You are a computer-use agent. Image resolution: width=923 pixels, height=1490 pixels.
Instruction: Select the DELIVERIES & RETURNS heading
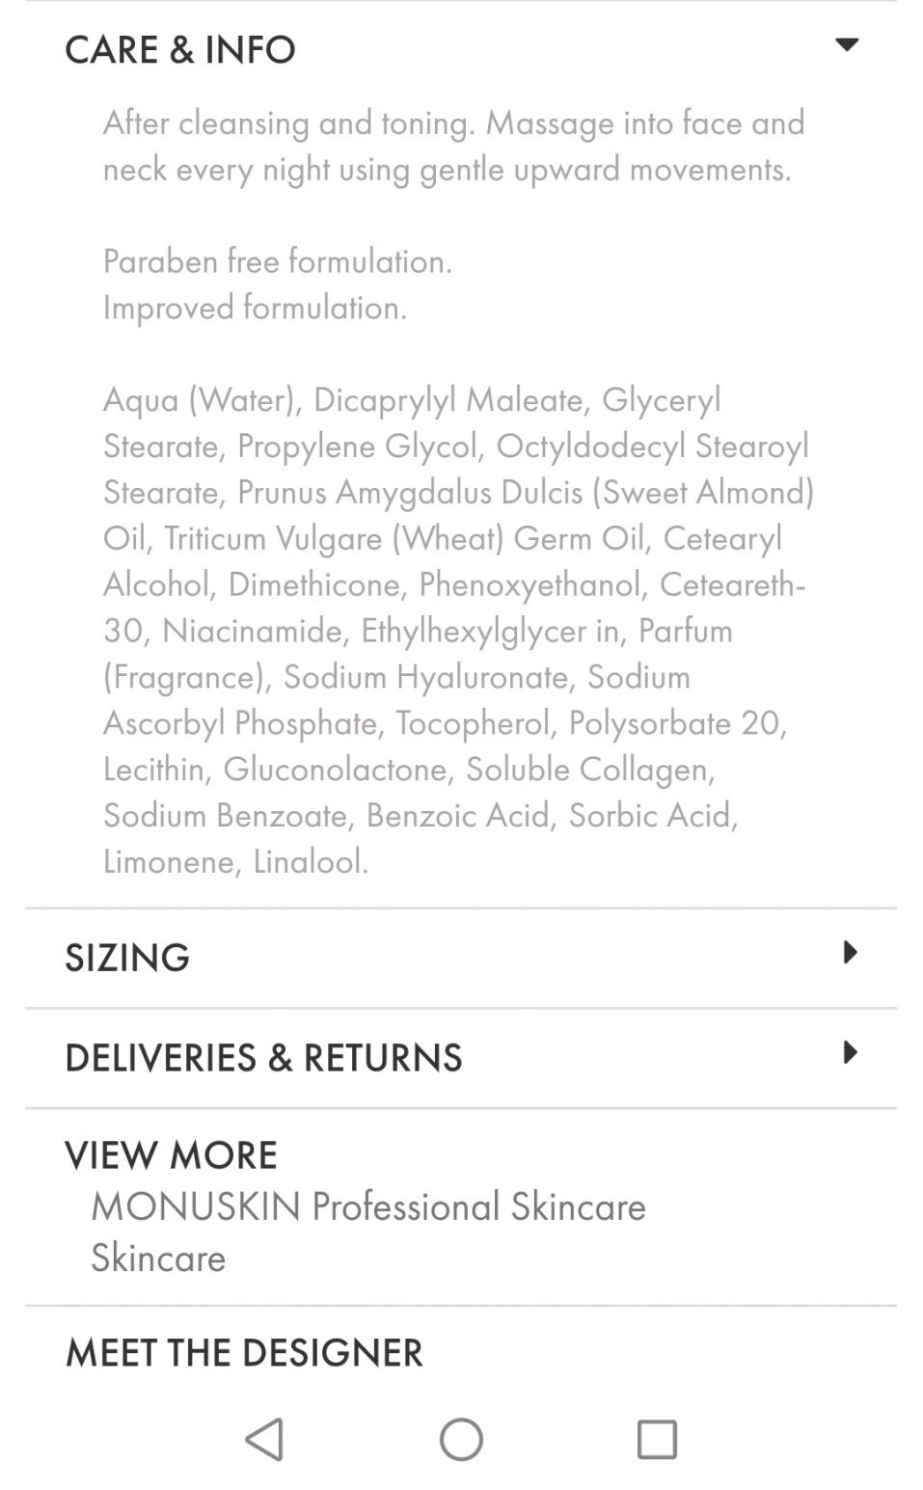click(263, 1058)
